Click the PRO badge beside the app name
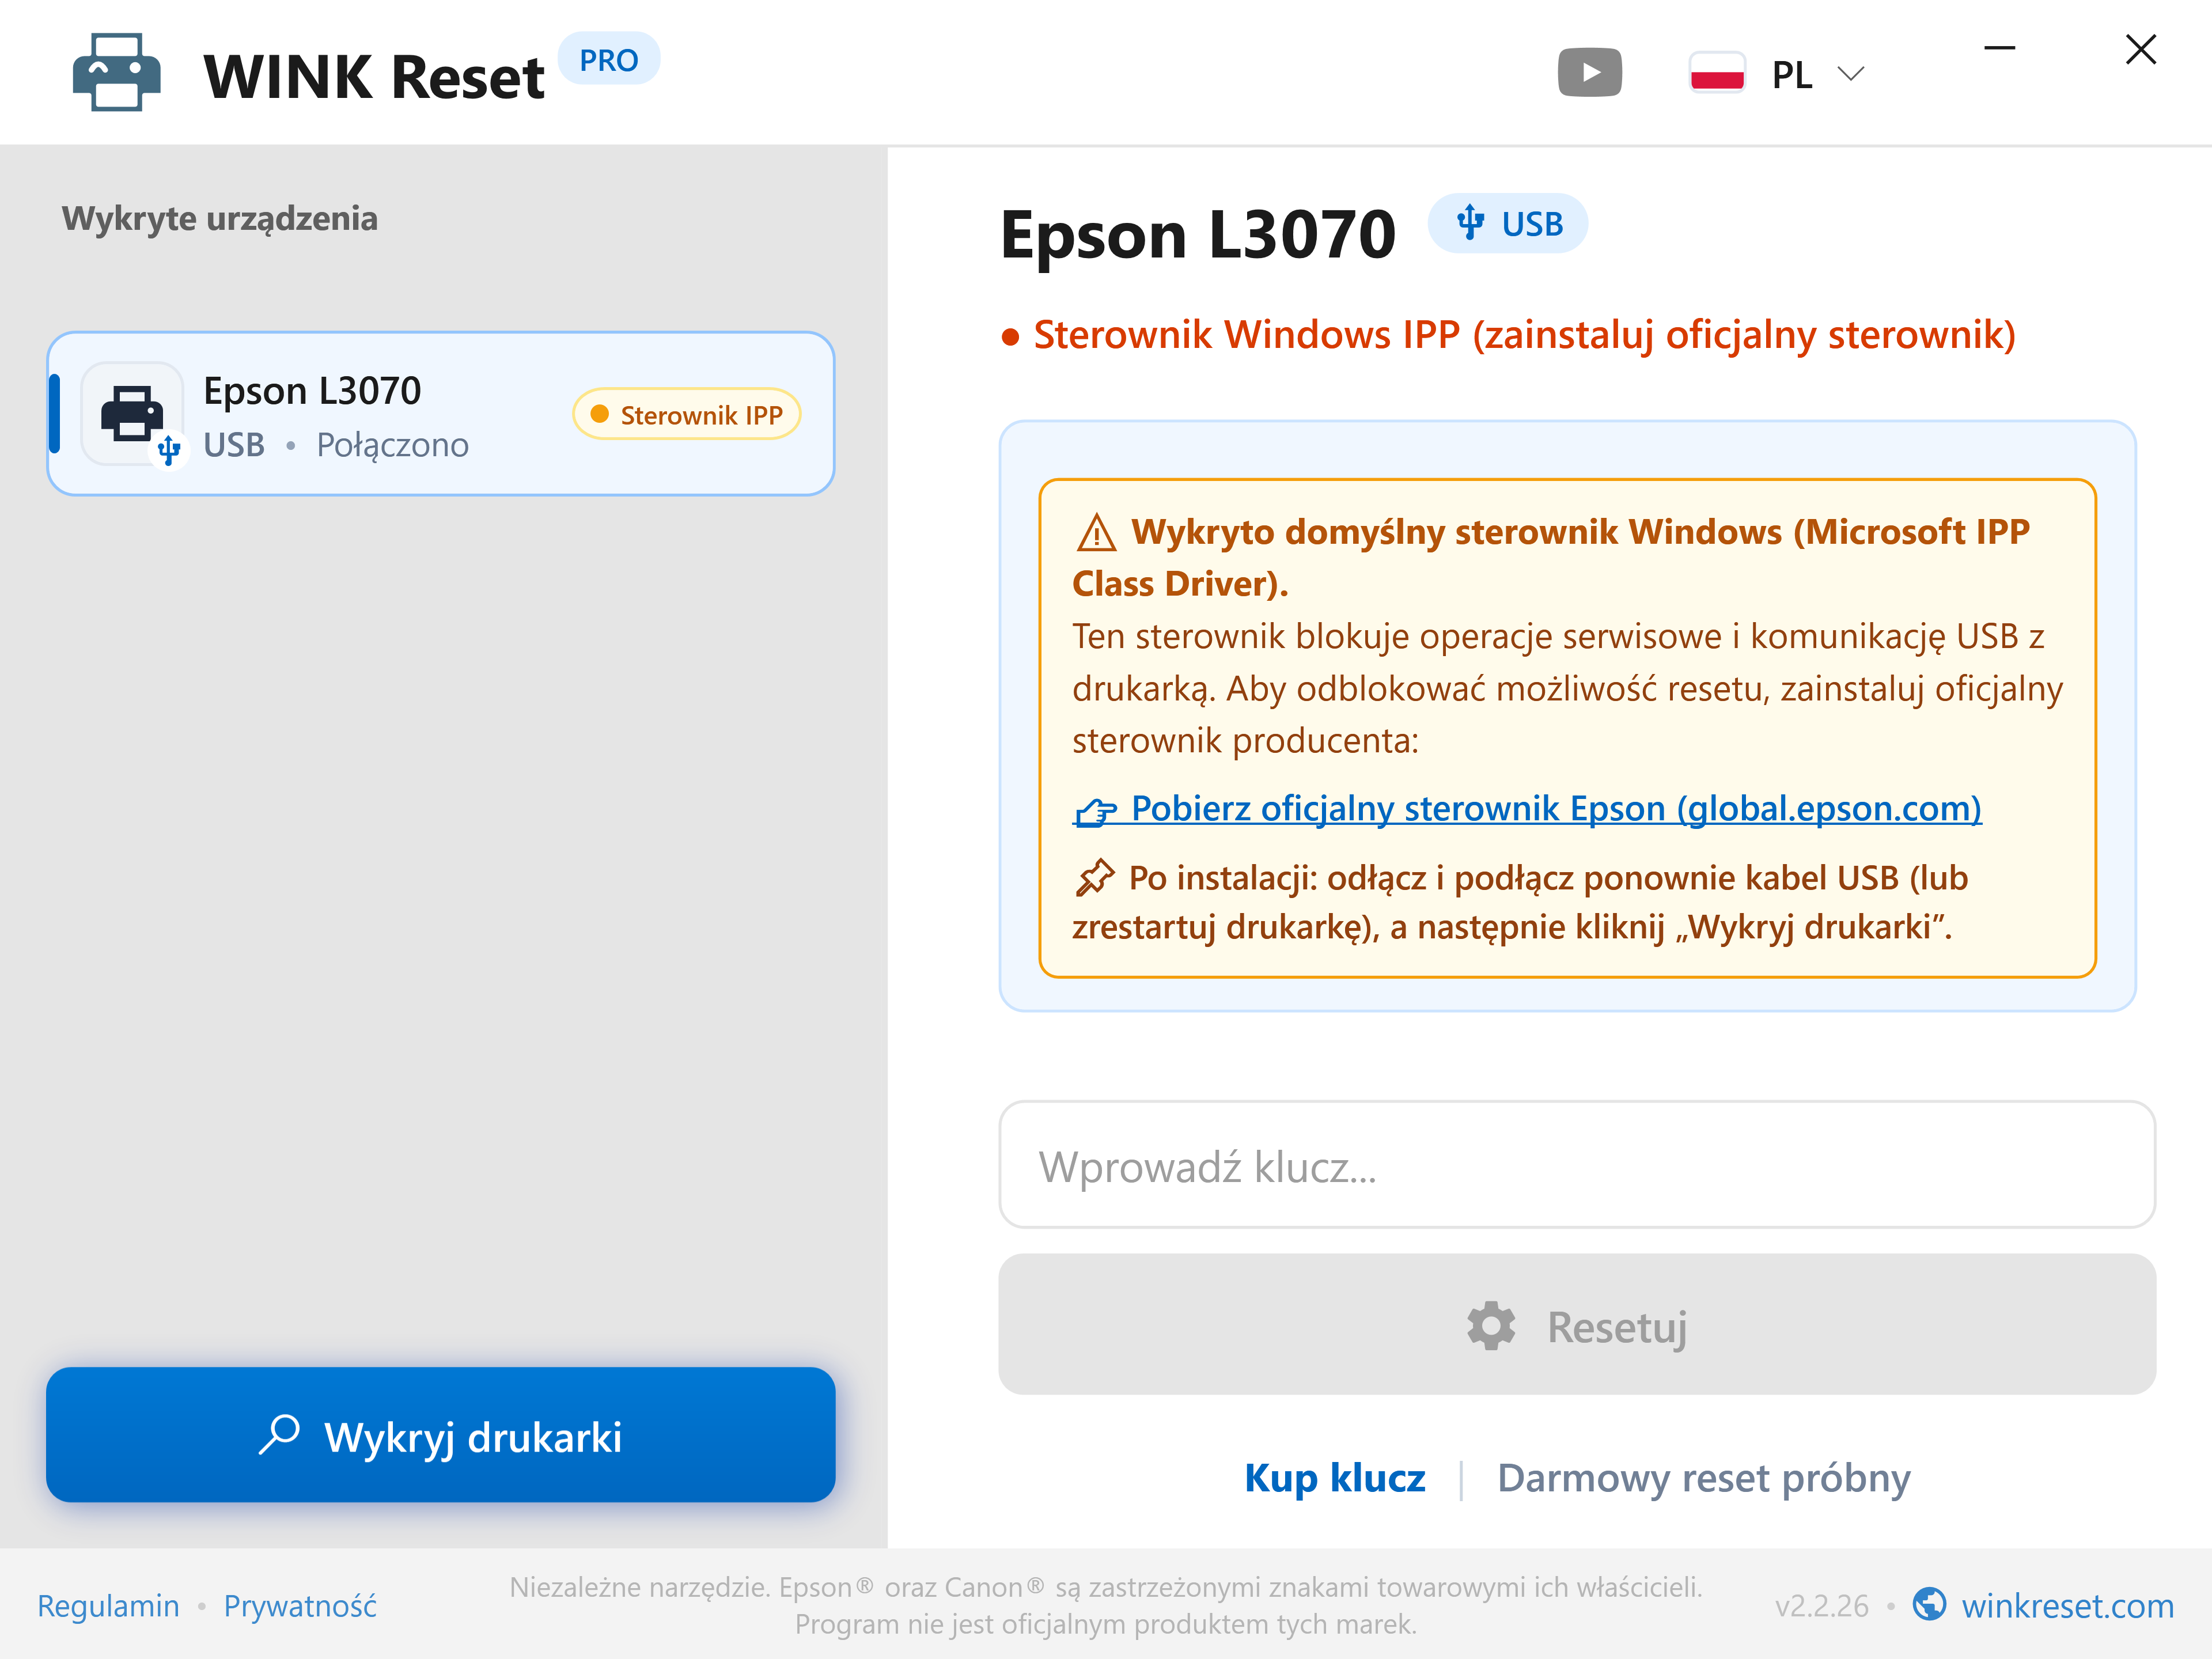Image resolution: width=2212 pixels, height=1659 pixels. pos(608,60)
